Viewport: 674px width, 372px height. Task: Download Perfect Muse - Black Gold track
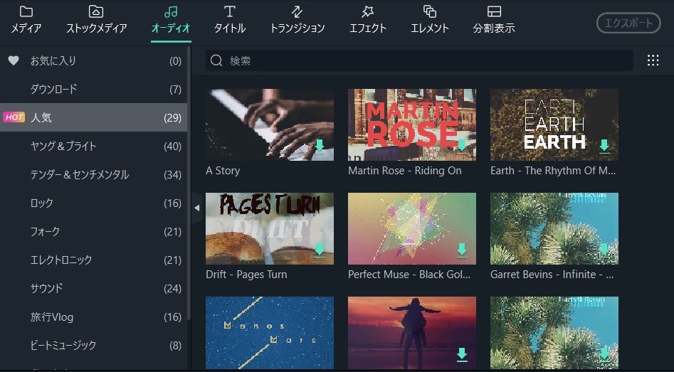point(462,250)
